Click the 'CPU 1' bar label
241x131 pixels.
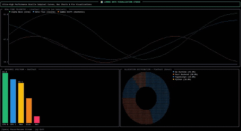pyautogui.click(x=13, y=124)
